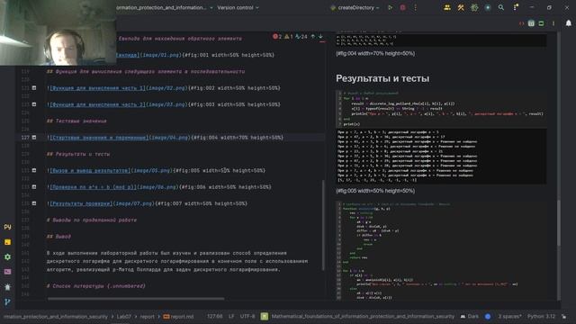
Task: Open yellow tool window icon in left sidebar
Action: [7, 242]
